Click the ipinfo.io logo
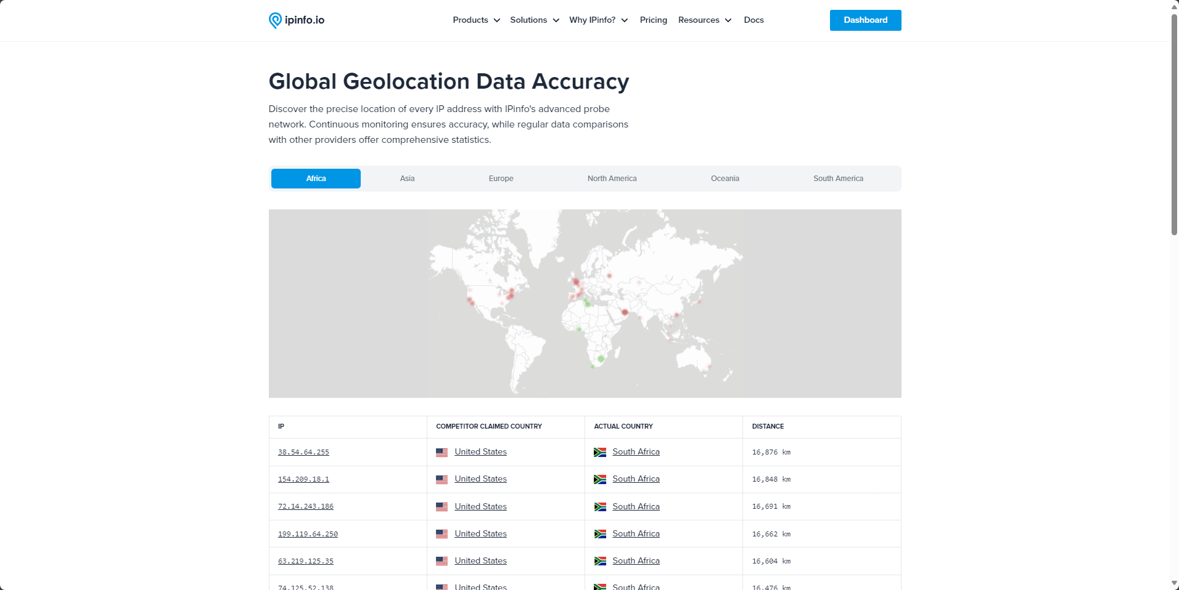This screenshot has height=590, width=1179. tap(297, 20)
